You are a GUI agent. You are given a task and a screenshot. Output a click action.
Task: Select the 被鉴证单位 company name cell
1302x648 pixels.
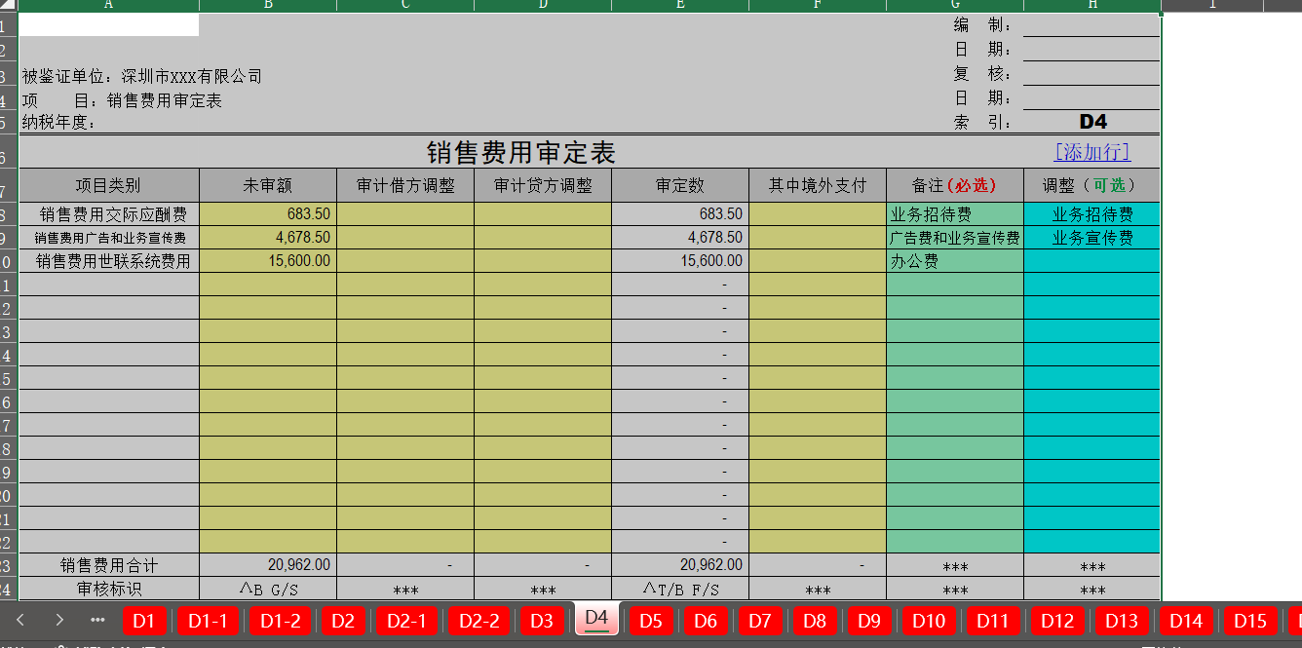coord(142,76)
